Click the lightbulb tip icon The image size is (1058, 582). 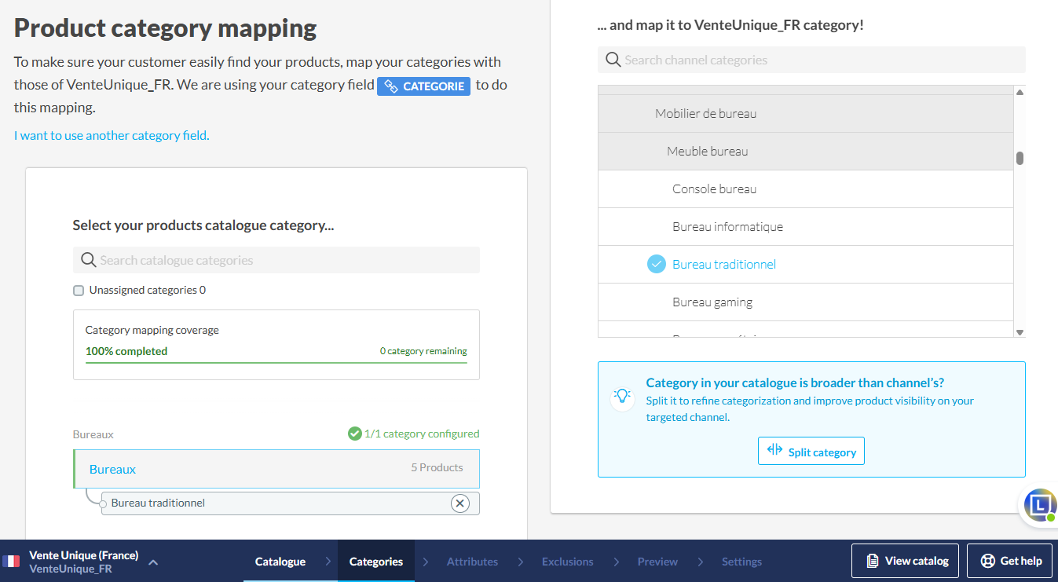tap(622, 396)
